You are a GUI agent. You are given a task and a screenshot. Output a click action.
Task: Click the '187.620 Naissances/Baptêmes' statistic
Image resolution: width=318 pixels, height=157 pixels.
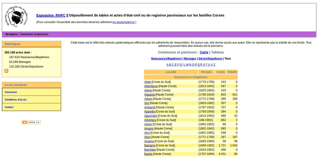(29, 57)
